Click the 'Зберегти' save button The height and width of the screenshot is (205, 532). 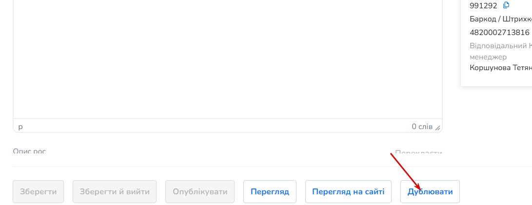[x=39, y=192]
